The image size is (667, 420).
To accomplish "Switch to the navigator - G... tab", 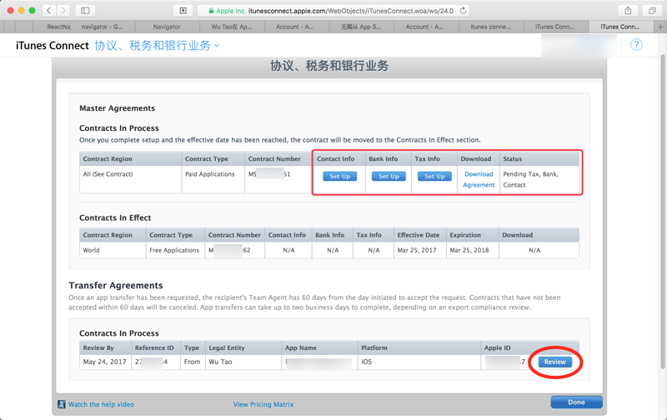I will (103, 27).
